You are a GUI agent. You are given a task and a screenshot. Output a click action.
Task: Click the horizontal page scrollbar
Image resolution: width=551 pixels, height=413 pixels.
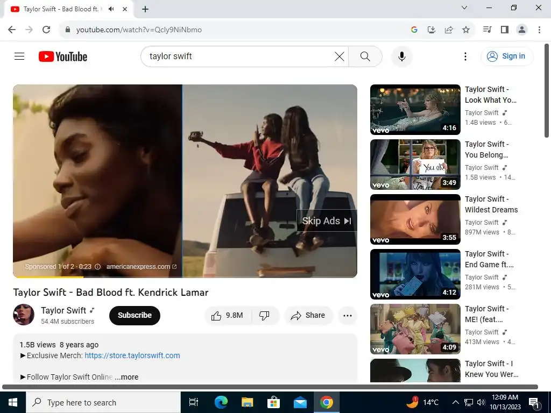pos(270,387)
